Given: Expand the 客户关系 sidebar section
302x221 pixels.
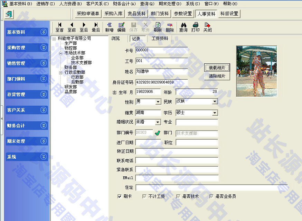Looking at the screenshot, I should (x=44, y=110).
